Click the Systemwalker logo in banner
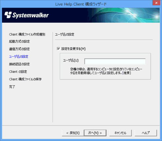Viewport: 162px width, 141px height. pos(26,15)
